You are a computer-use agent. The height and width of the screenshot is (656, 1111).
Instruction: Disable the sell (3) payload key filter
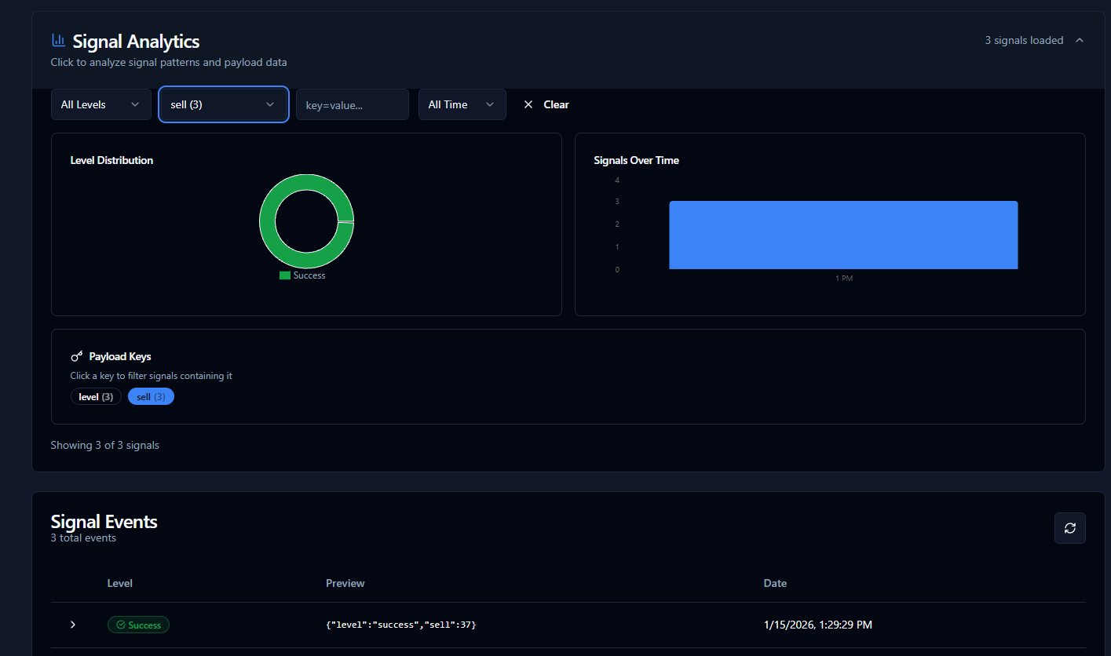click(x=151, y=396)
